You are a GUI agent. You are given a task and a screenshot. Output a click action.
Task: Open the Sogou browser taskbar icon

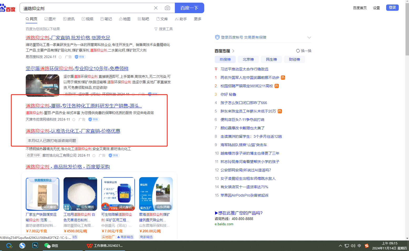(22, 245)
